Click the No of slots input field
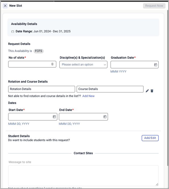The height and width of the screenshot is (189, 169). pos(30,64)
